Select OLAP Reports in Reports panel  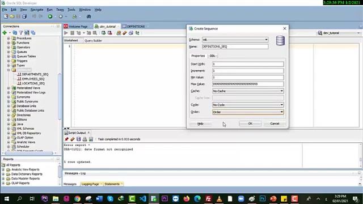[20, 183]
